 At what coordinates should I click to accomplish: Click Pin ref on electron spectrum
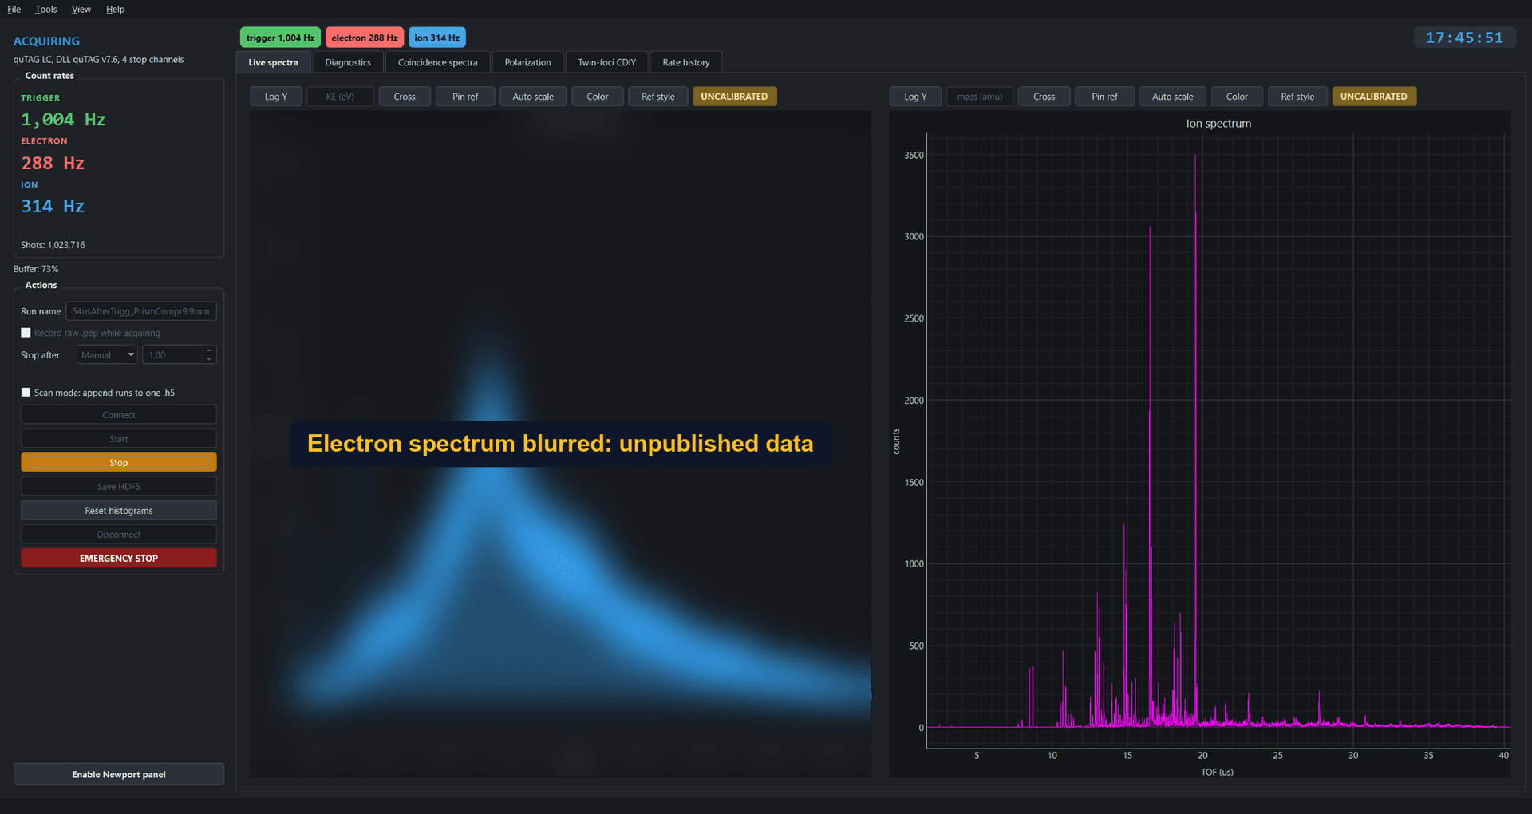point(465,97)
